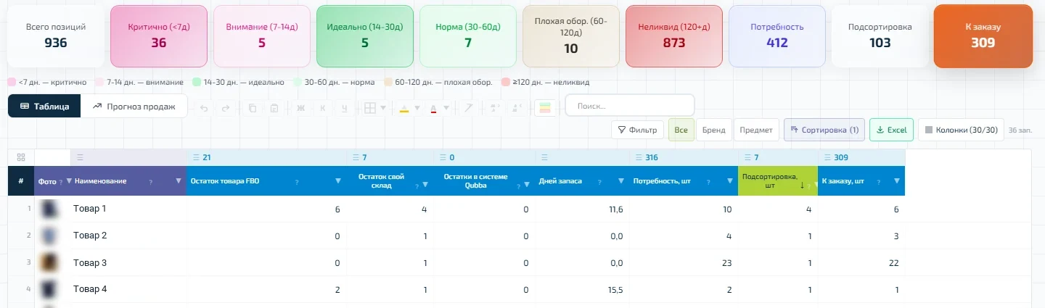This screenshot has height=308, width=1045.
Task: Click Дней запаса value 15,5
Action: tap(612, 289)
